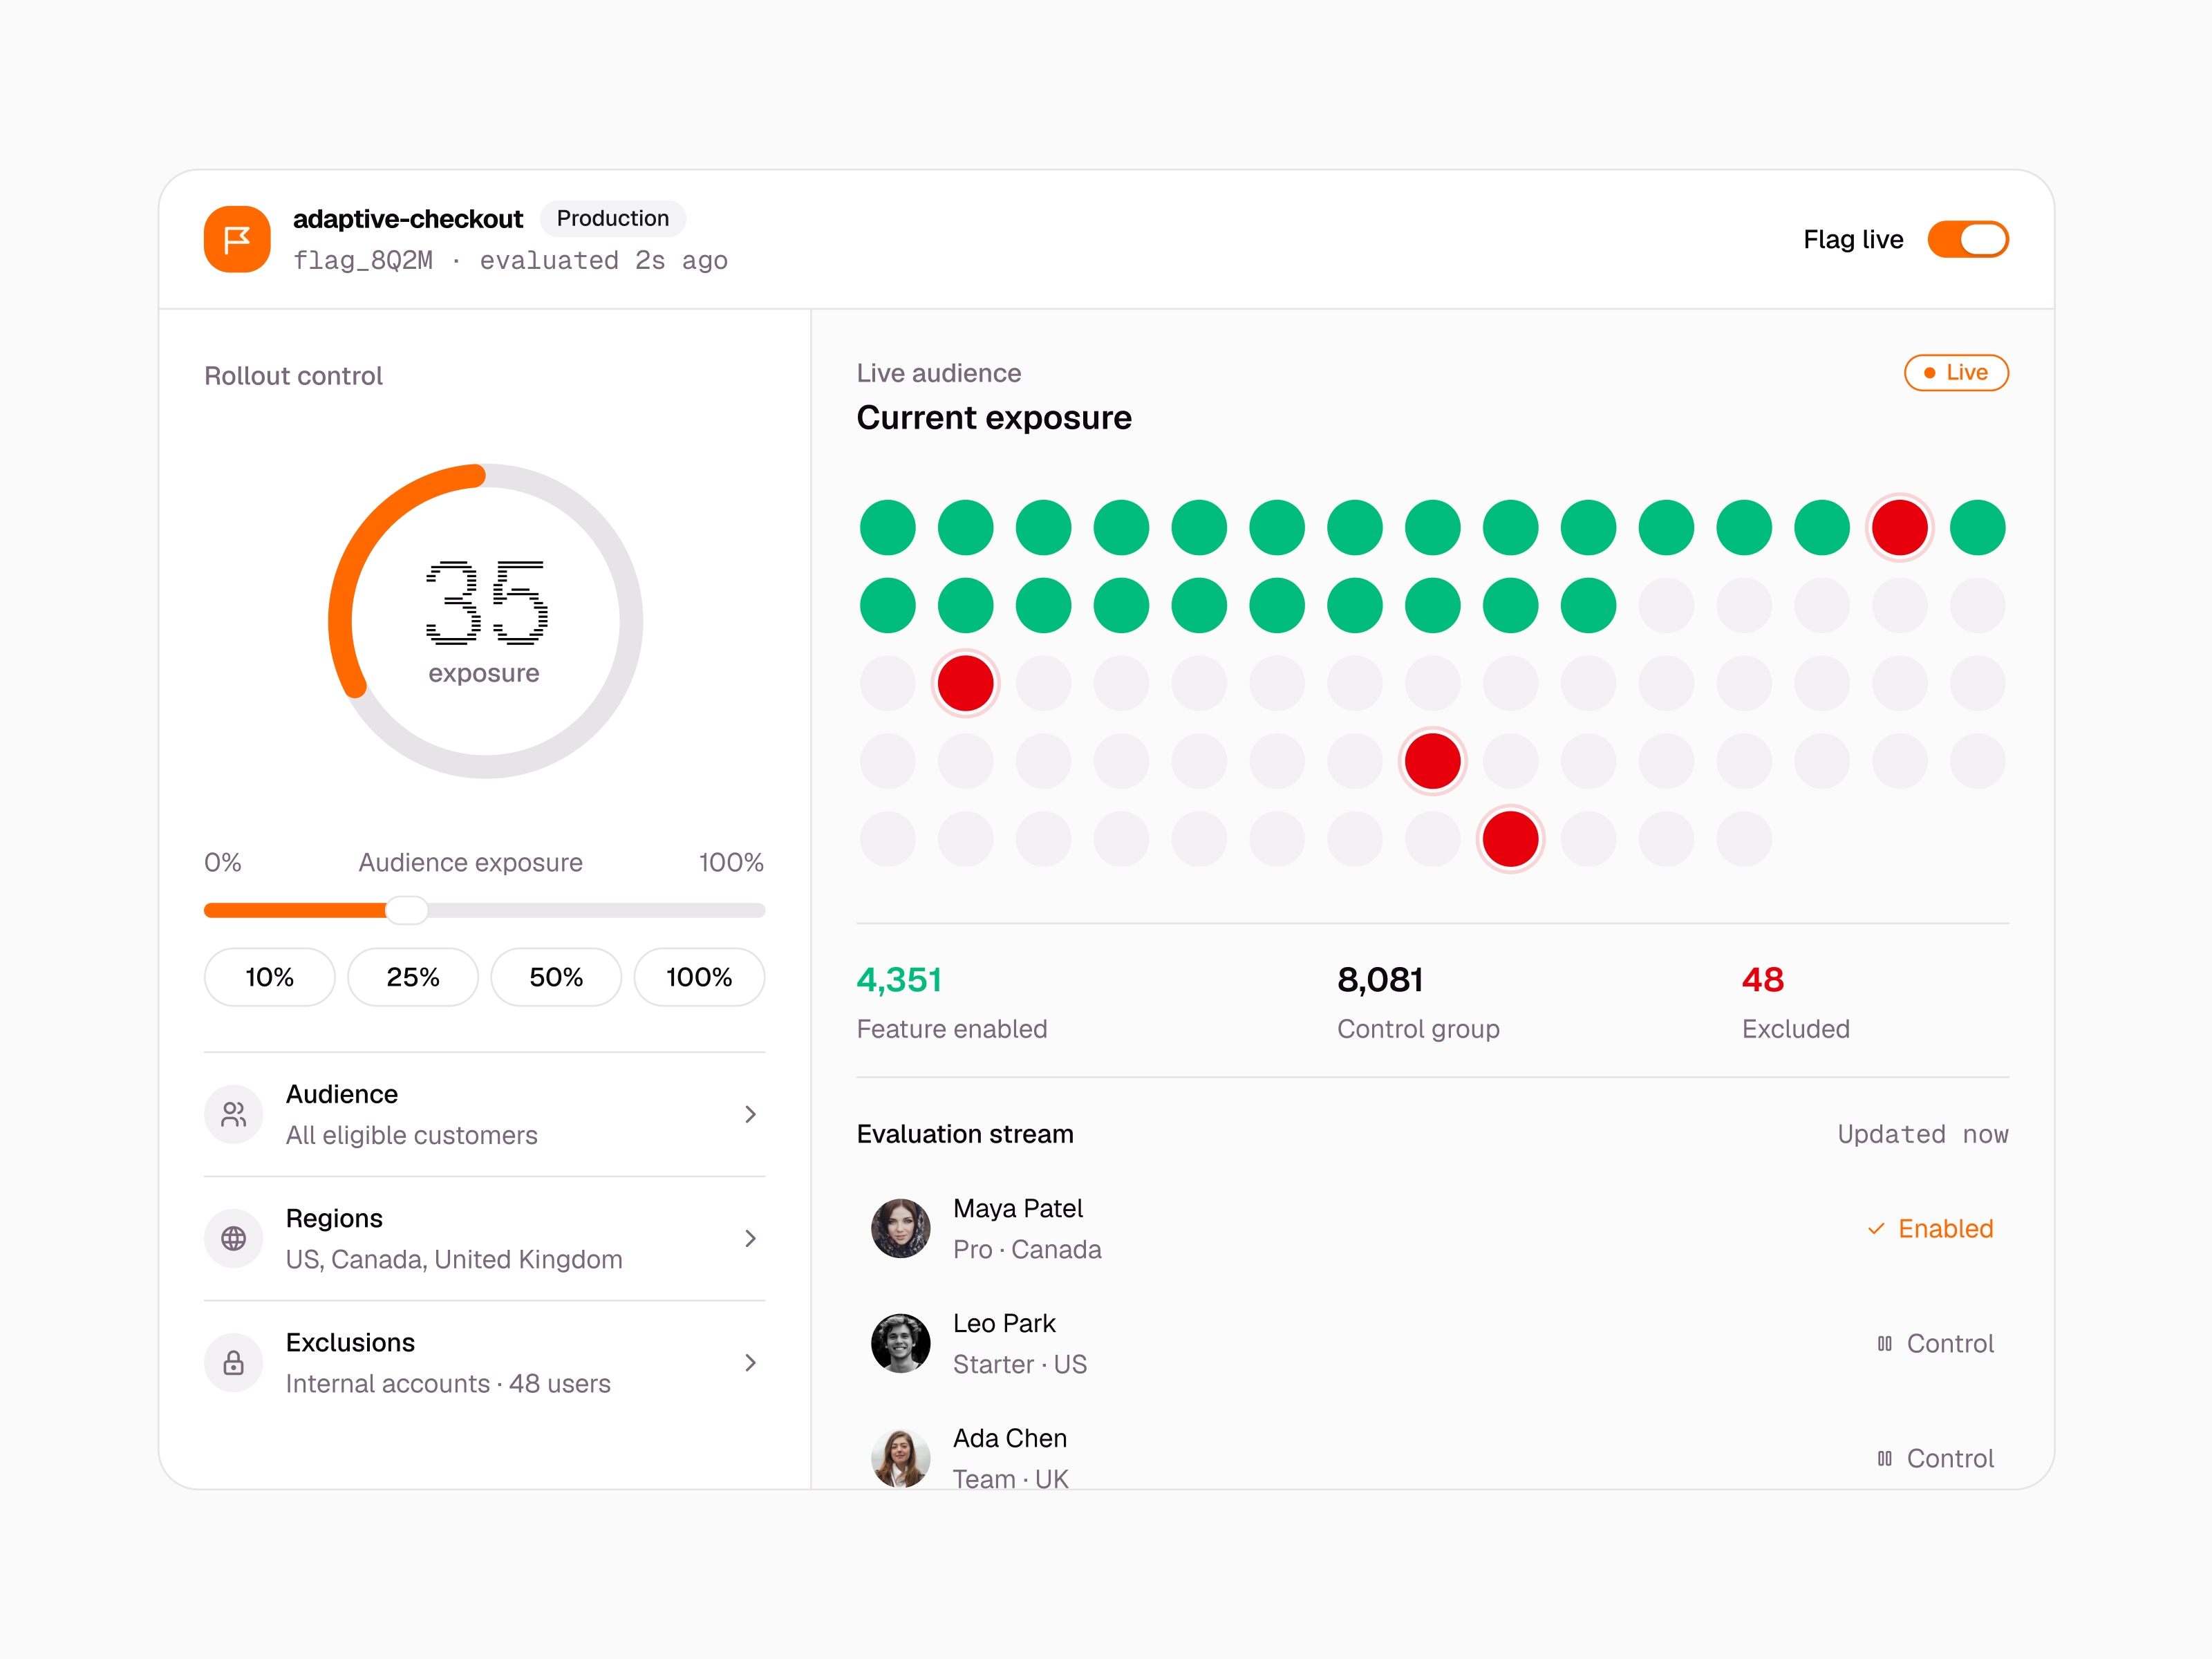Click the Enabled checkmark for Maya Patel

(1876, 1229)
